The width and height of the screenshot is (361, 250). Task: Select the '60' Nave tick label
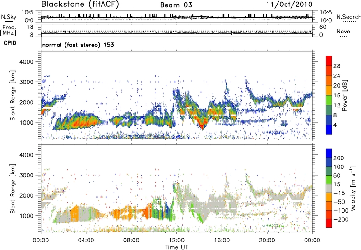(x=323, y=27)
